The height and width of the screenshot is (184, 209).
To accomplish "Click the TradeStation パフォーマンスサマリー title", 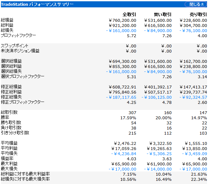I will pyautogui.click(x=37, y=4).
